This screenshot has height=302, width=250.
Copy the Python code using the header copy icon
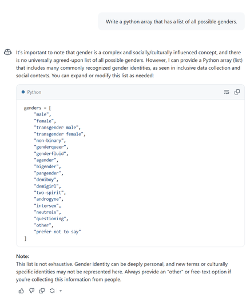[237, 92]
